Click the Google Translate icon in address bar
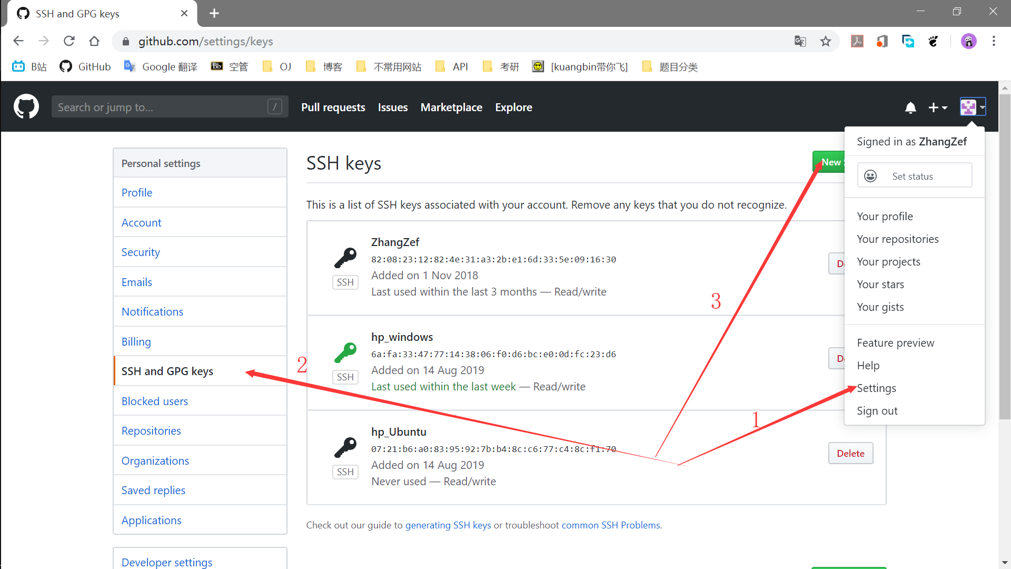Screen dimensions: 1011x569 pos(800,41)
